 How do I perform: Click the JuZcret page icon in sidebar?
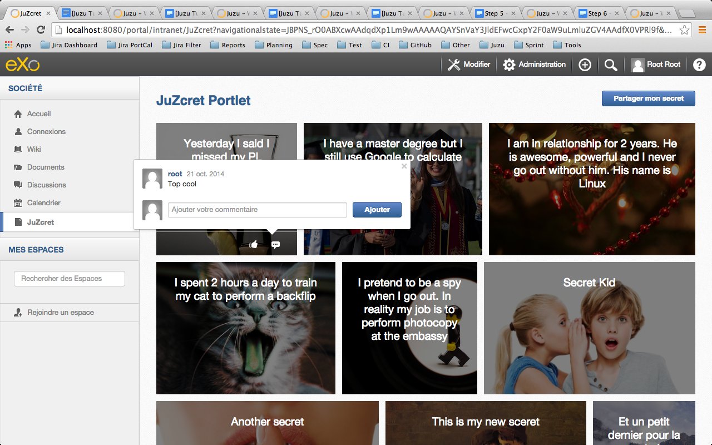(18, 222)
